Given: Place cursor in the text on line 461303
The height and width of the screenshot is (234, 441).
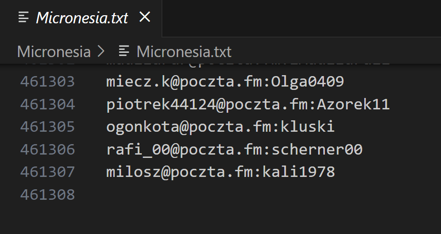Looking at the screenshot, I should 225,82.
